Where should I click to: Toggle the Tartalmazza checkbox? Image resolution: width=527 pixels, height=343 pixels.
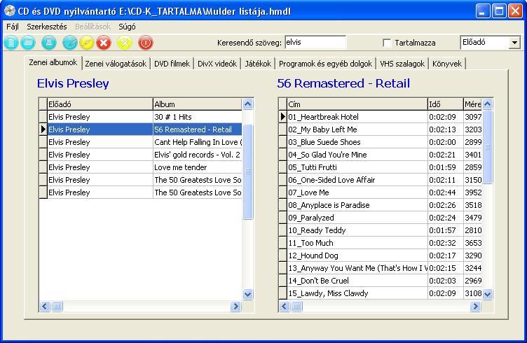click(x=387, y=43)
